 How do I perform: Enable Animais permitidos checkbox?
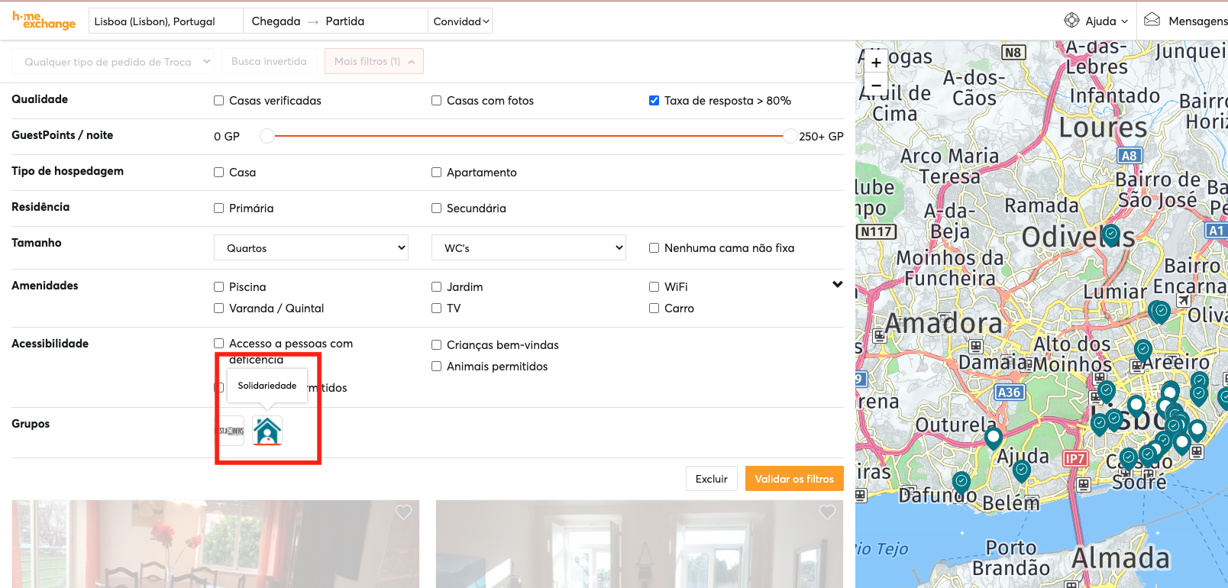pos(437,366)
